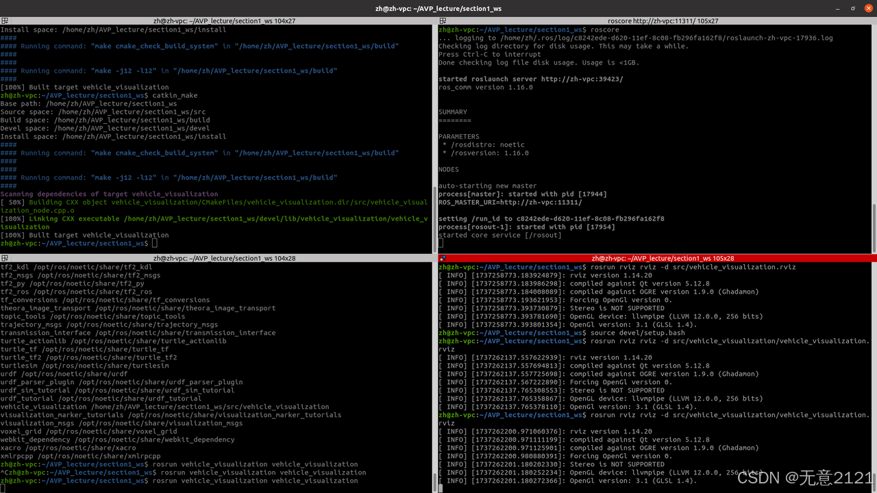Click 'Done checking log file disk usage' line

coord(539,62)
